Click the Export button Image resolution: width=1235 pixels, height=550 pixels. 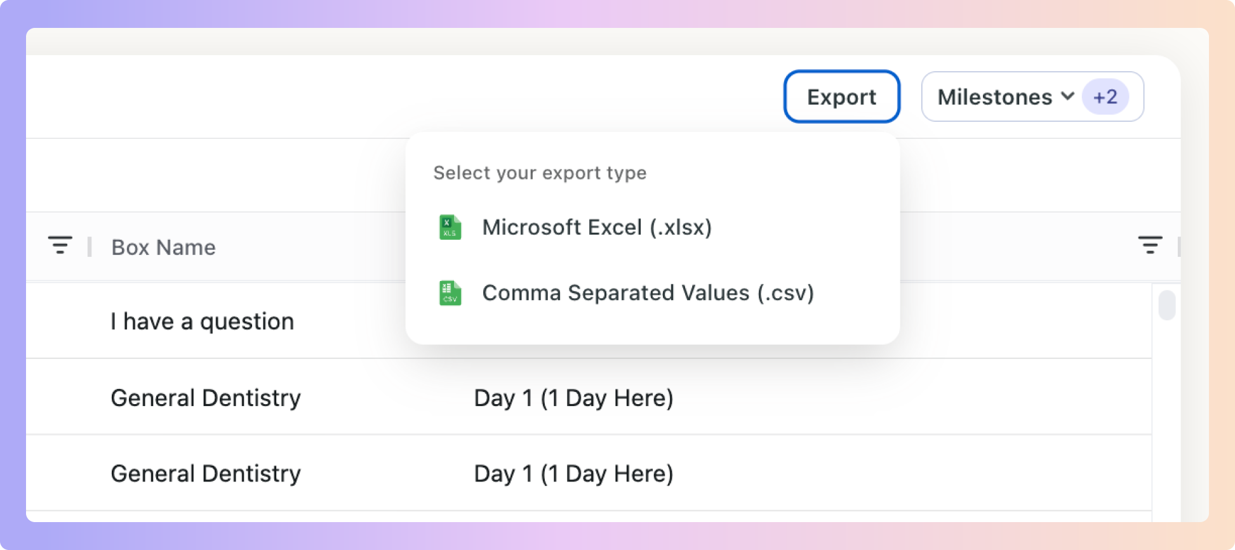click(842, 96)
